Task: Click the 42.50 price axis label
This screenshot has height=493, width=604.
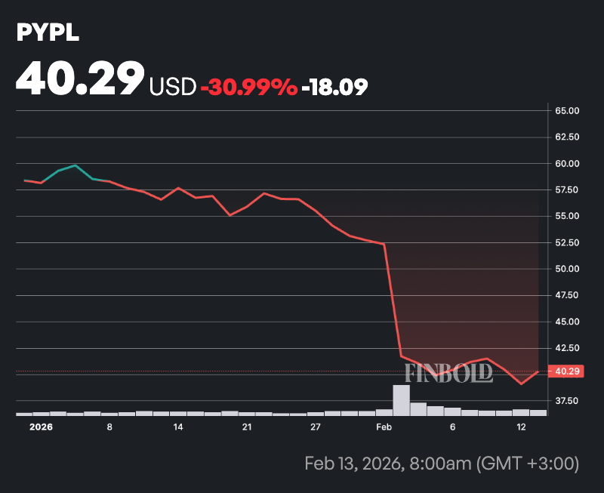Action: click(567, 348)
